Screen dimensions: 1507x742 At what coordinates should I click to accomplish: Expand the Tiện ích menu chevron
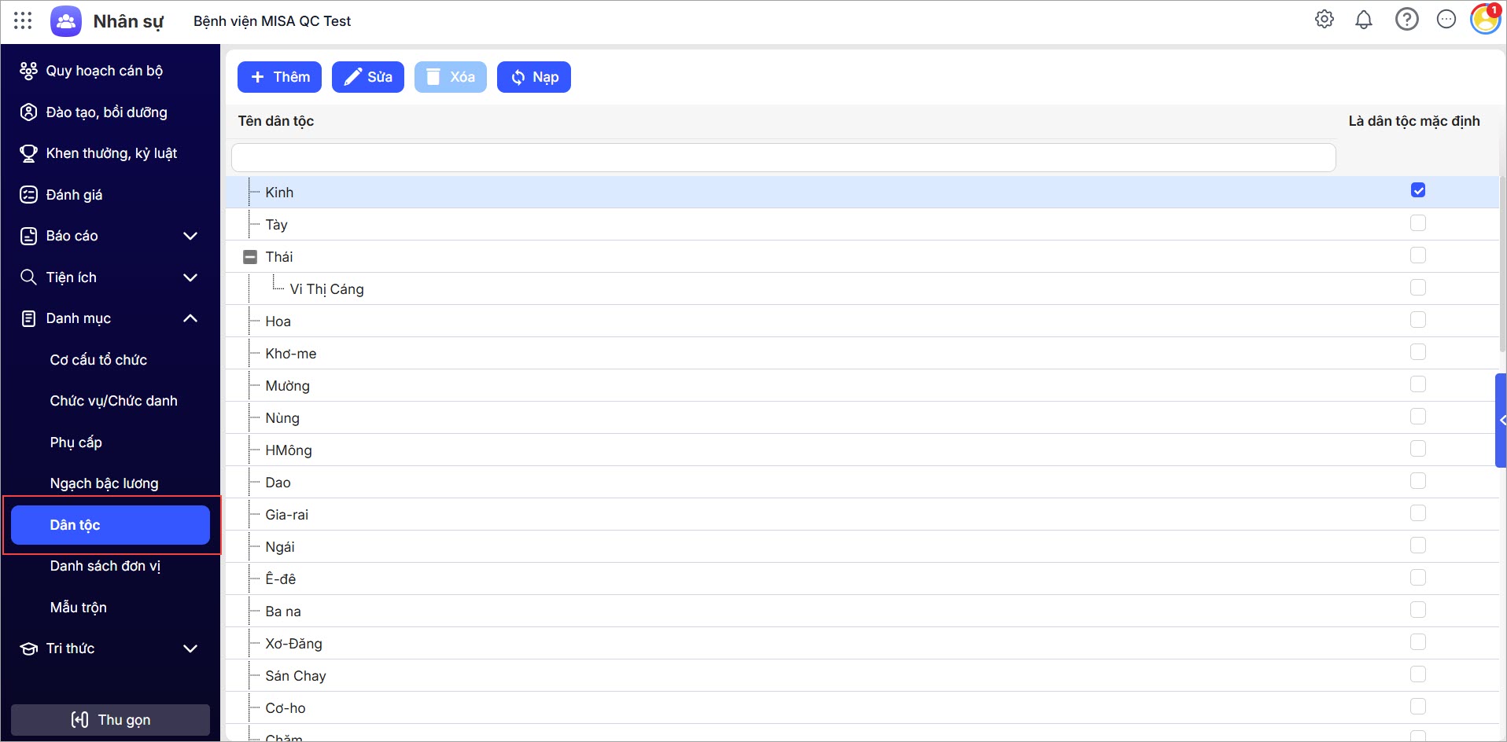click(190, 277)
